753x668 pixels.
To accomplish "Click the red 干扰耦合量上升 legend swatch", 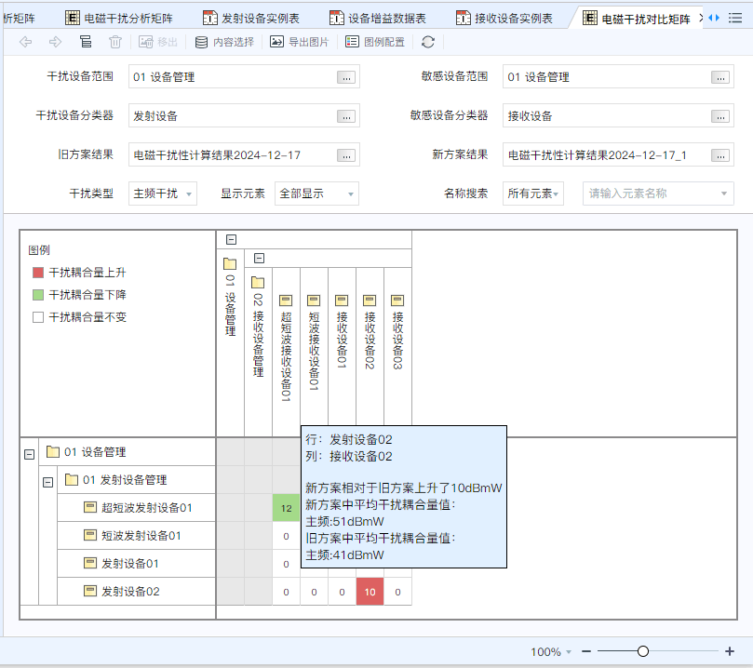I will pyautogui.click(x=38, y=273).
